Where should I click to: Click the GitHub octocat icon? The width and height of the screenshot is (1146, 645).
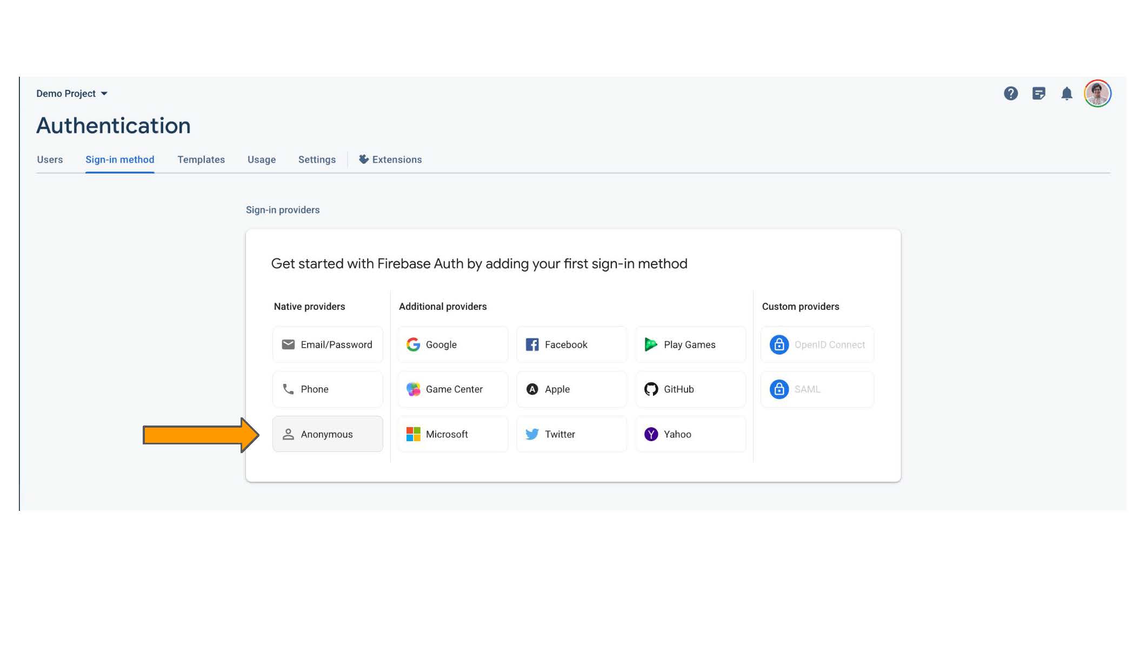point(651,389)
